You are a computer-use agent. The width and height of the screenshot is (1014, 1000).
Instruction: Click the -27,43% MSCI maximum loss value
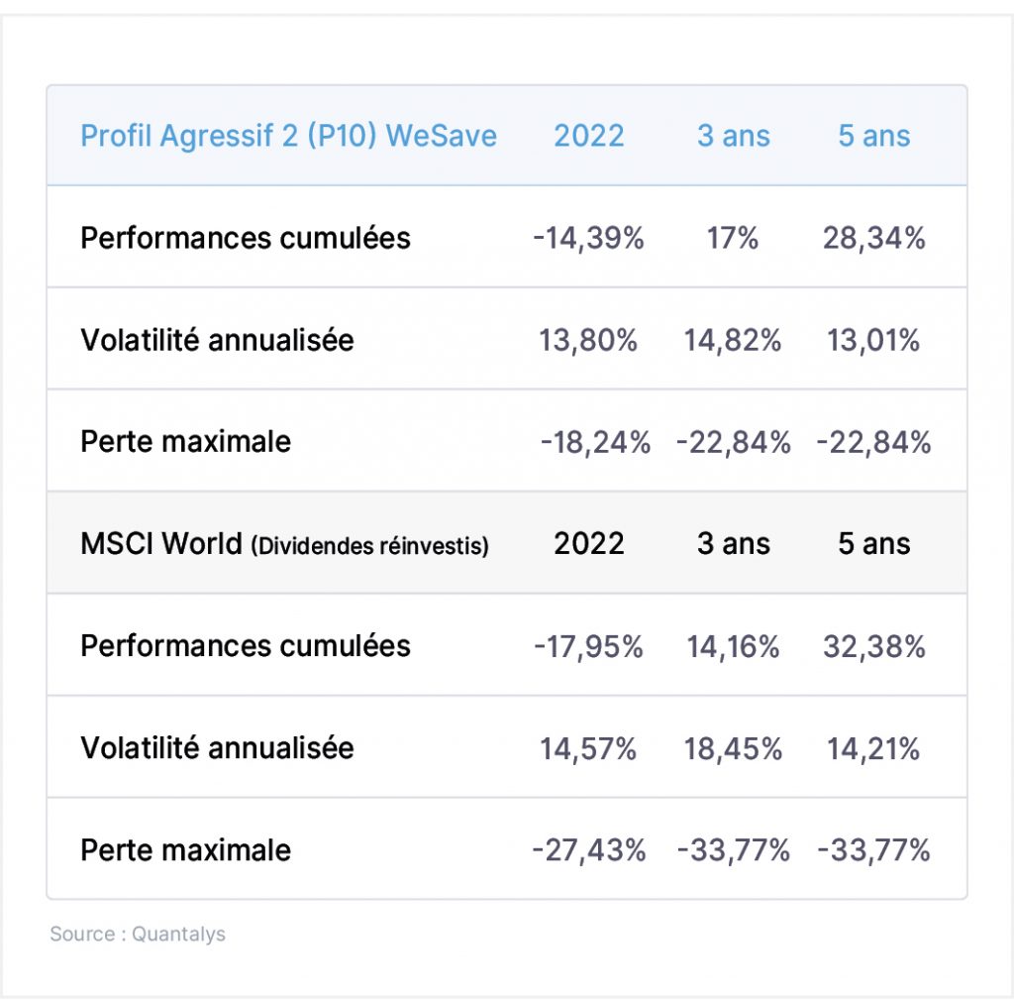pos(588,850)
